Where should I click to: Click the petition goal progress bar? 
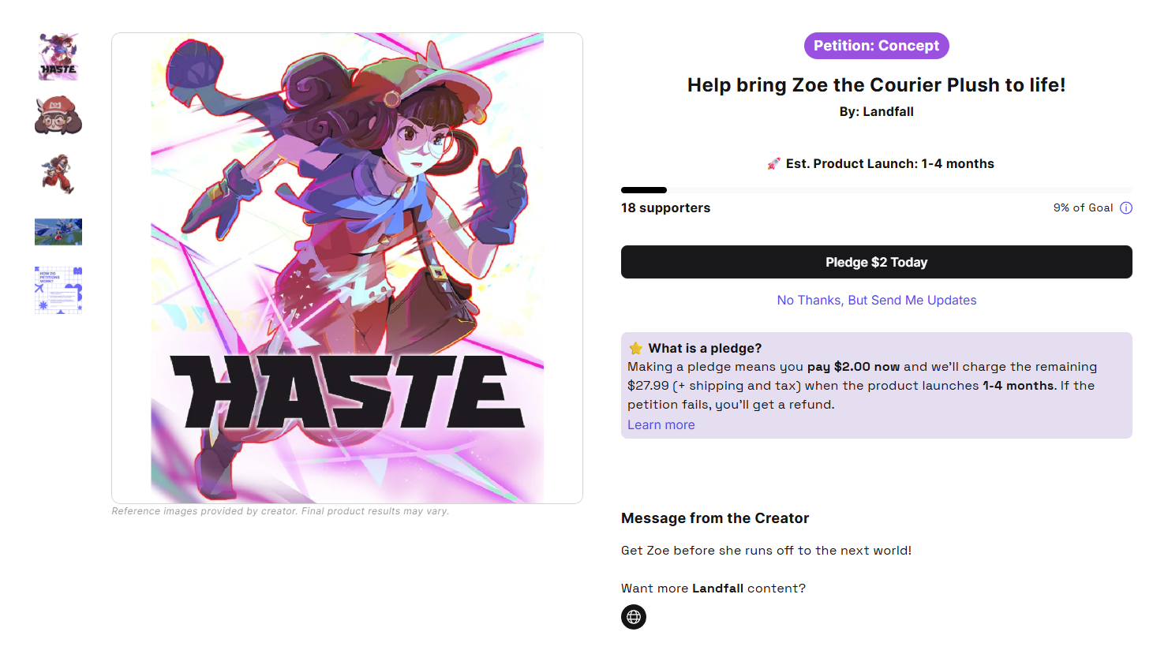click(x=876, y=190)
